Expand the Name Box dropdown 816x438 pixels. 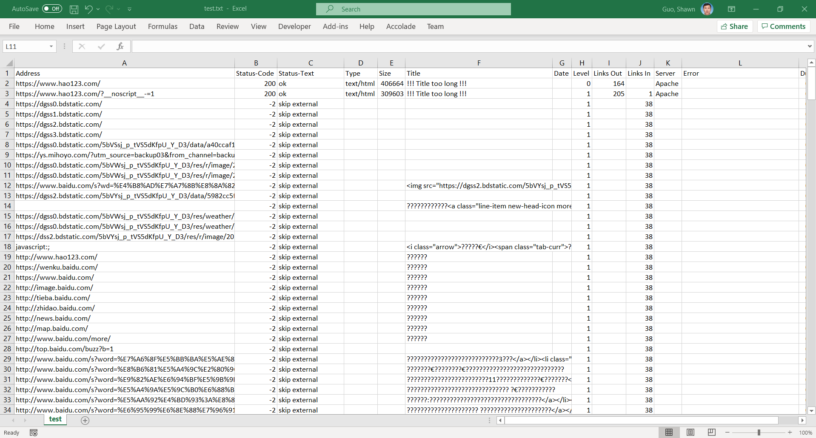pyautogui.click(x=51, y=46)
